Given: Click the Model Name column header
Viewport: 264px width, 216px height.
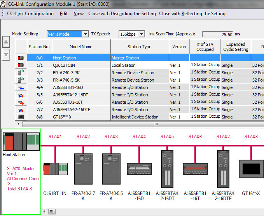Looking at the screenshot, I should click(81, 47).
